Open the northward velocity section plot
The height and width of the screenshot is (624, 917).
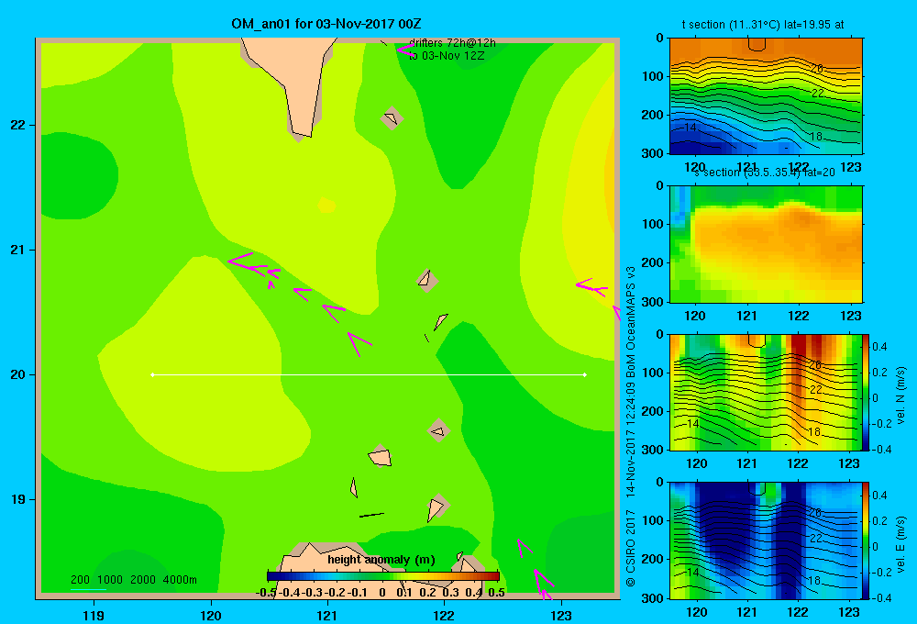[x=765, y=392]
